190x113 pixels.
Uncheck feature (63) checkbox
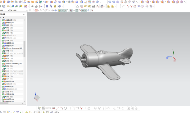pyautogui.click(x=3, y=92)
